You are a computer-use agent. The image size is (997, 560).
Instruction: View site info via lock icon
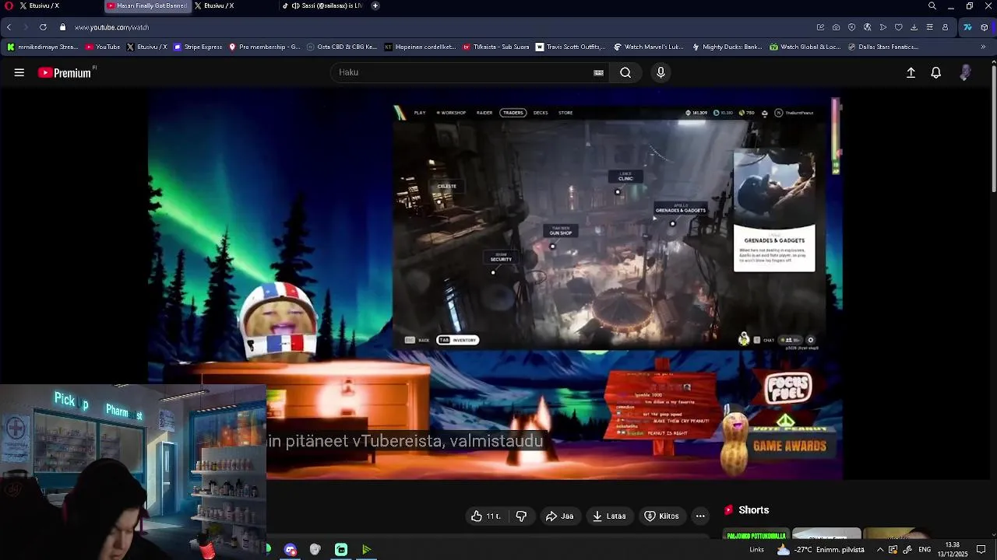click(x=62, y=27)
